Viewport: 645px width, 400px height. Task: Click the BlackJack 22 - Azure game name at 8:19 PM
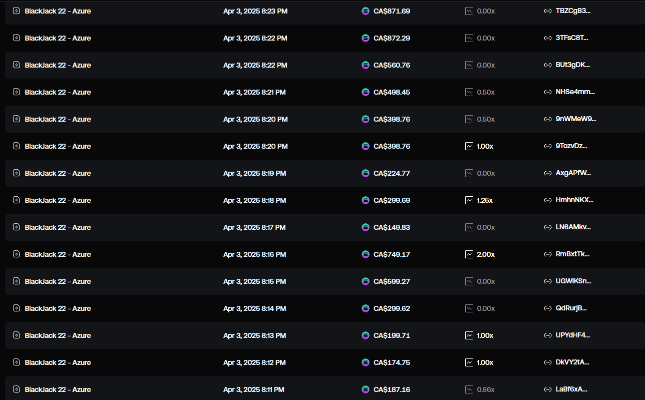point(58,173)
